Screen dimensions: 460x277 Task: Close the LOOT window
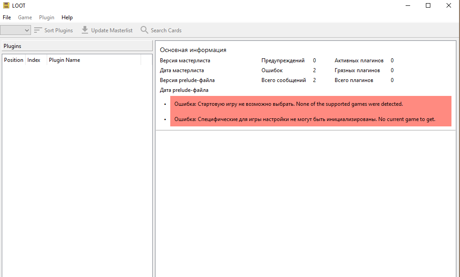(449, 5)
